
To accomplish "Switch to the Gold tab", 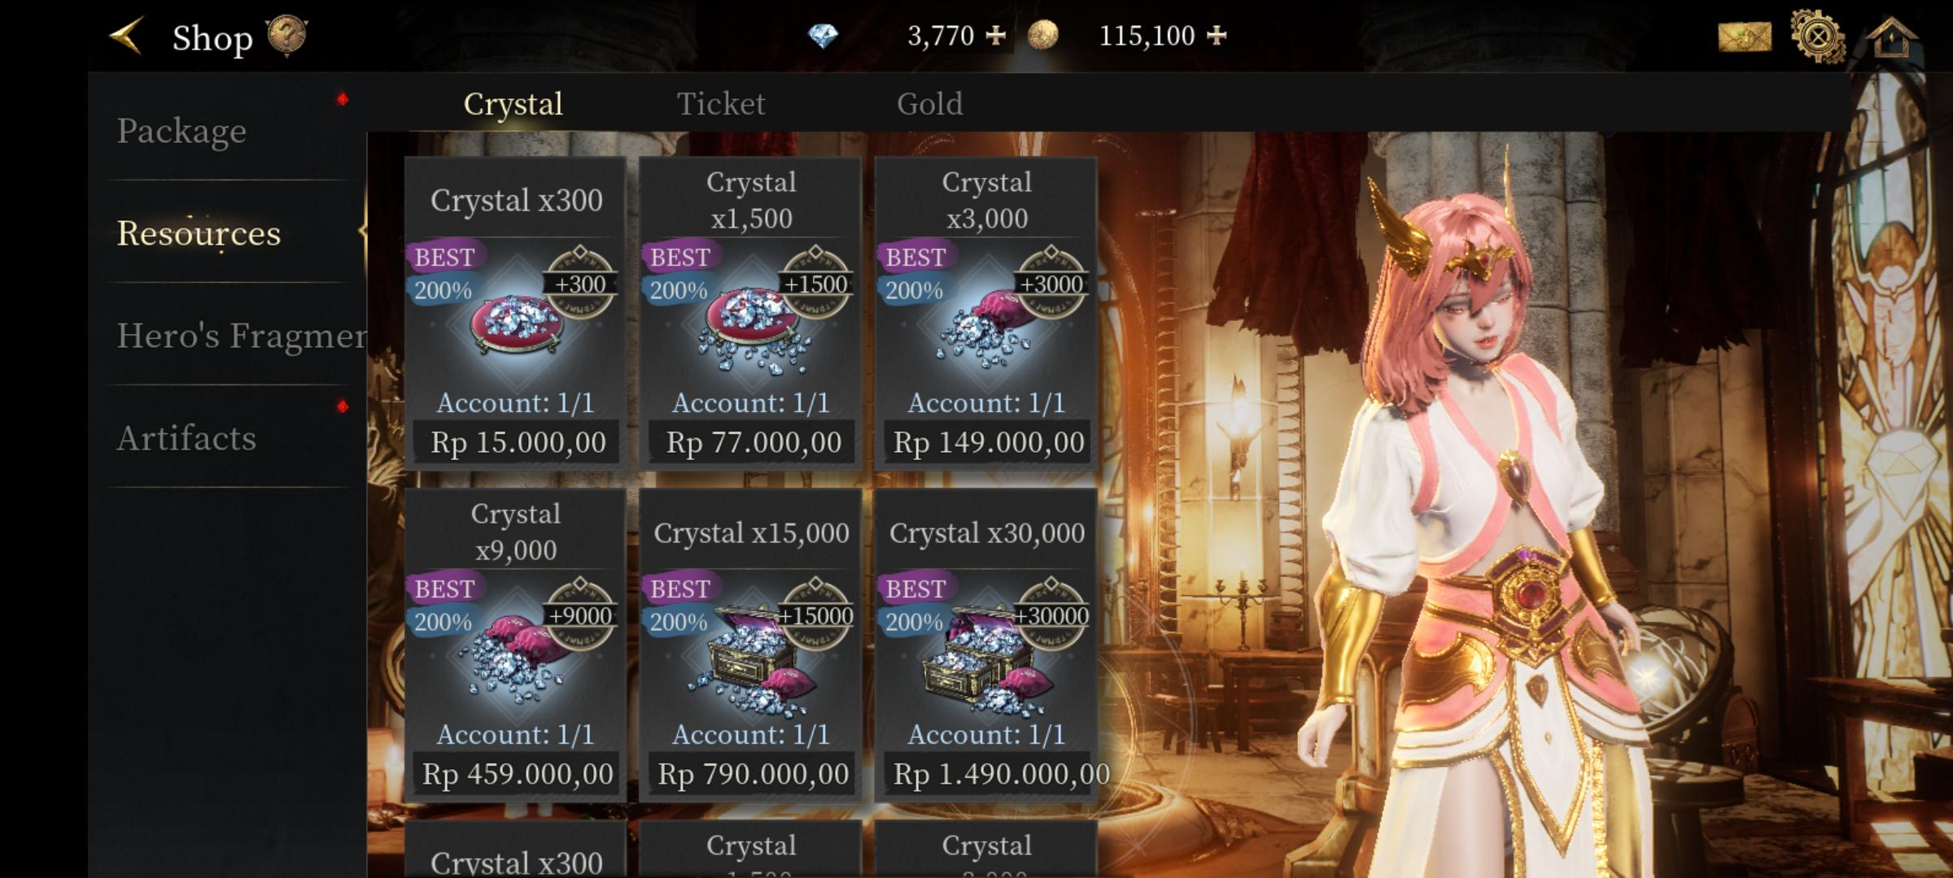I will click(x=929, y=103).
